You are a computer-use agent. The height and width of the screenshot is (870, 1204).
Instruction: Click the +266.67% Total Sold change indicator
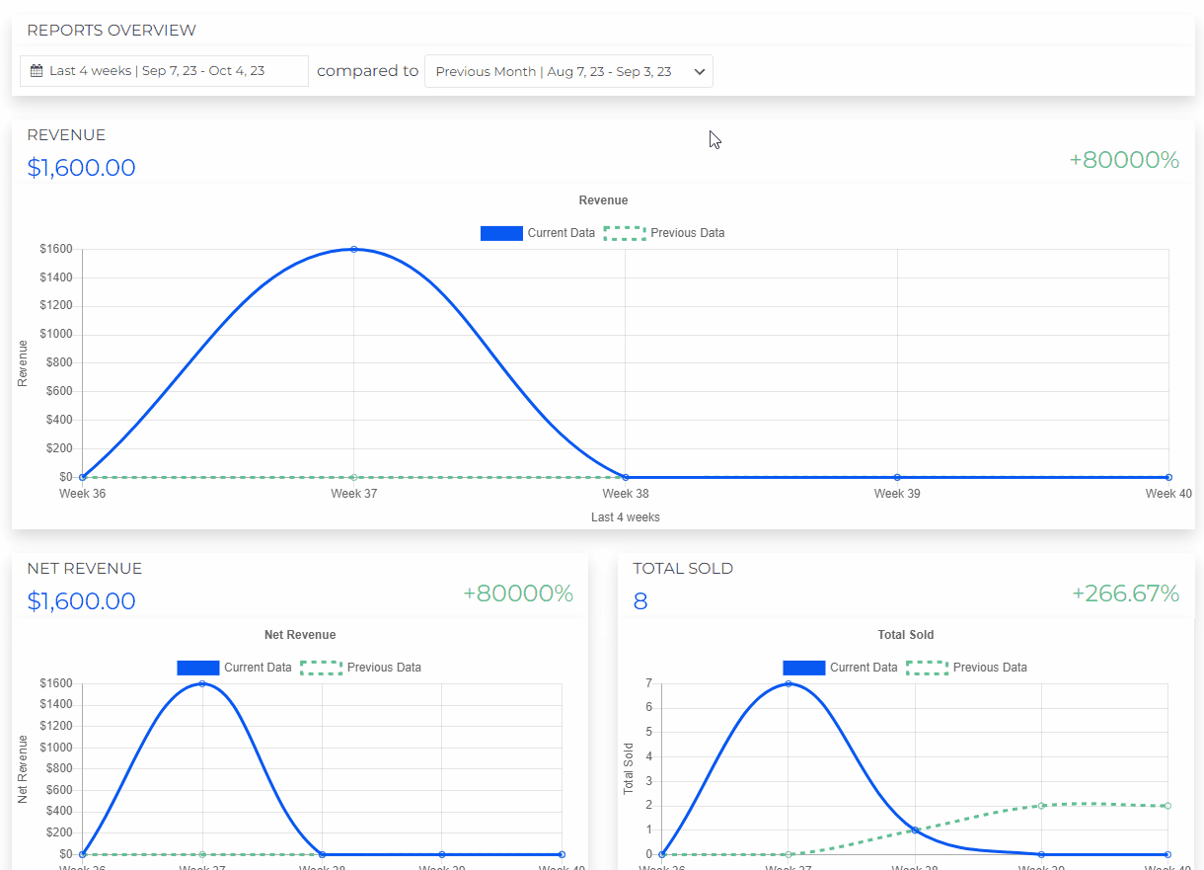[1124, 593]
